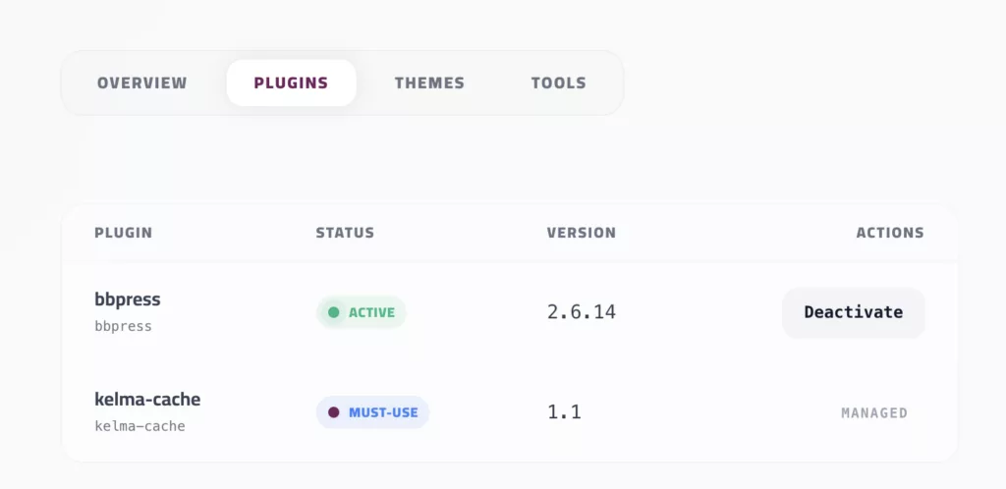
Task: Click the Active status badge for bbpress
Action: click(362, 312)
